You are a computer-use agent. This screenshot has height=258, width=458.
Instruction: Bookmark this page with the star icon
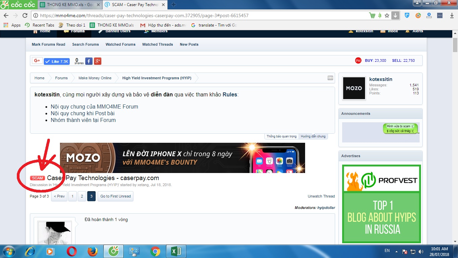[387, 15]
